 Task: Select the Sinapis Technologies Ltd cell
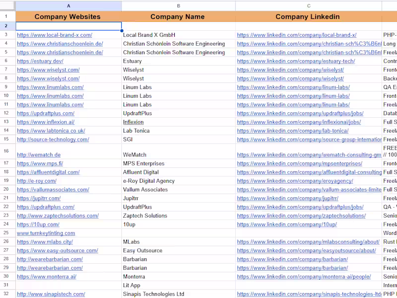tap(179, 294)
